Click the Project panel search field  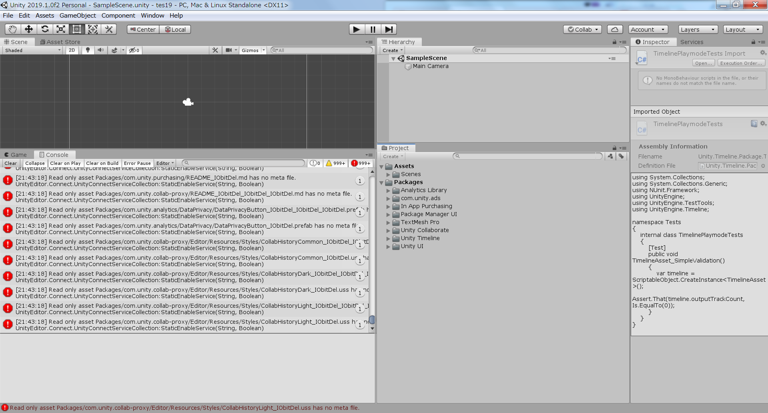click(527, 156)
